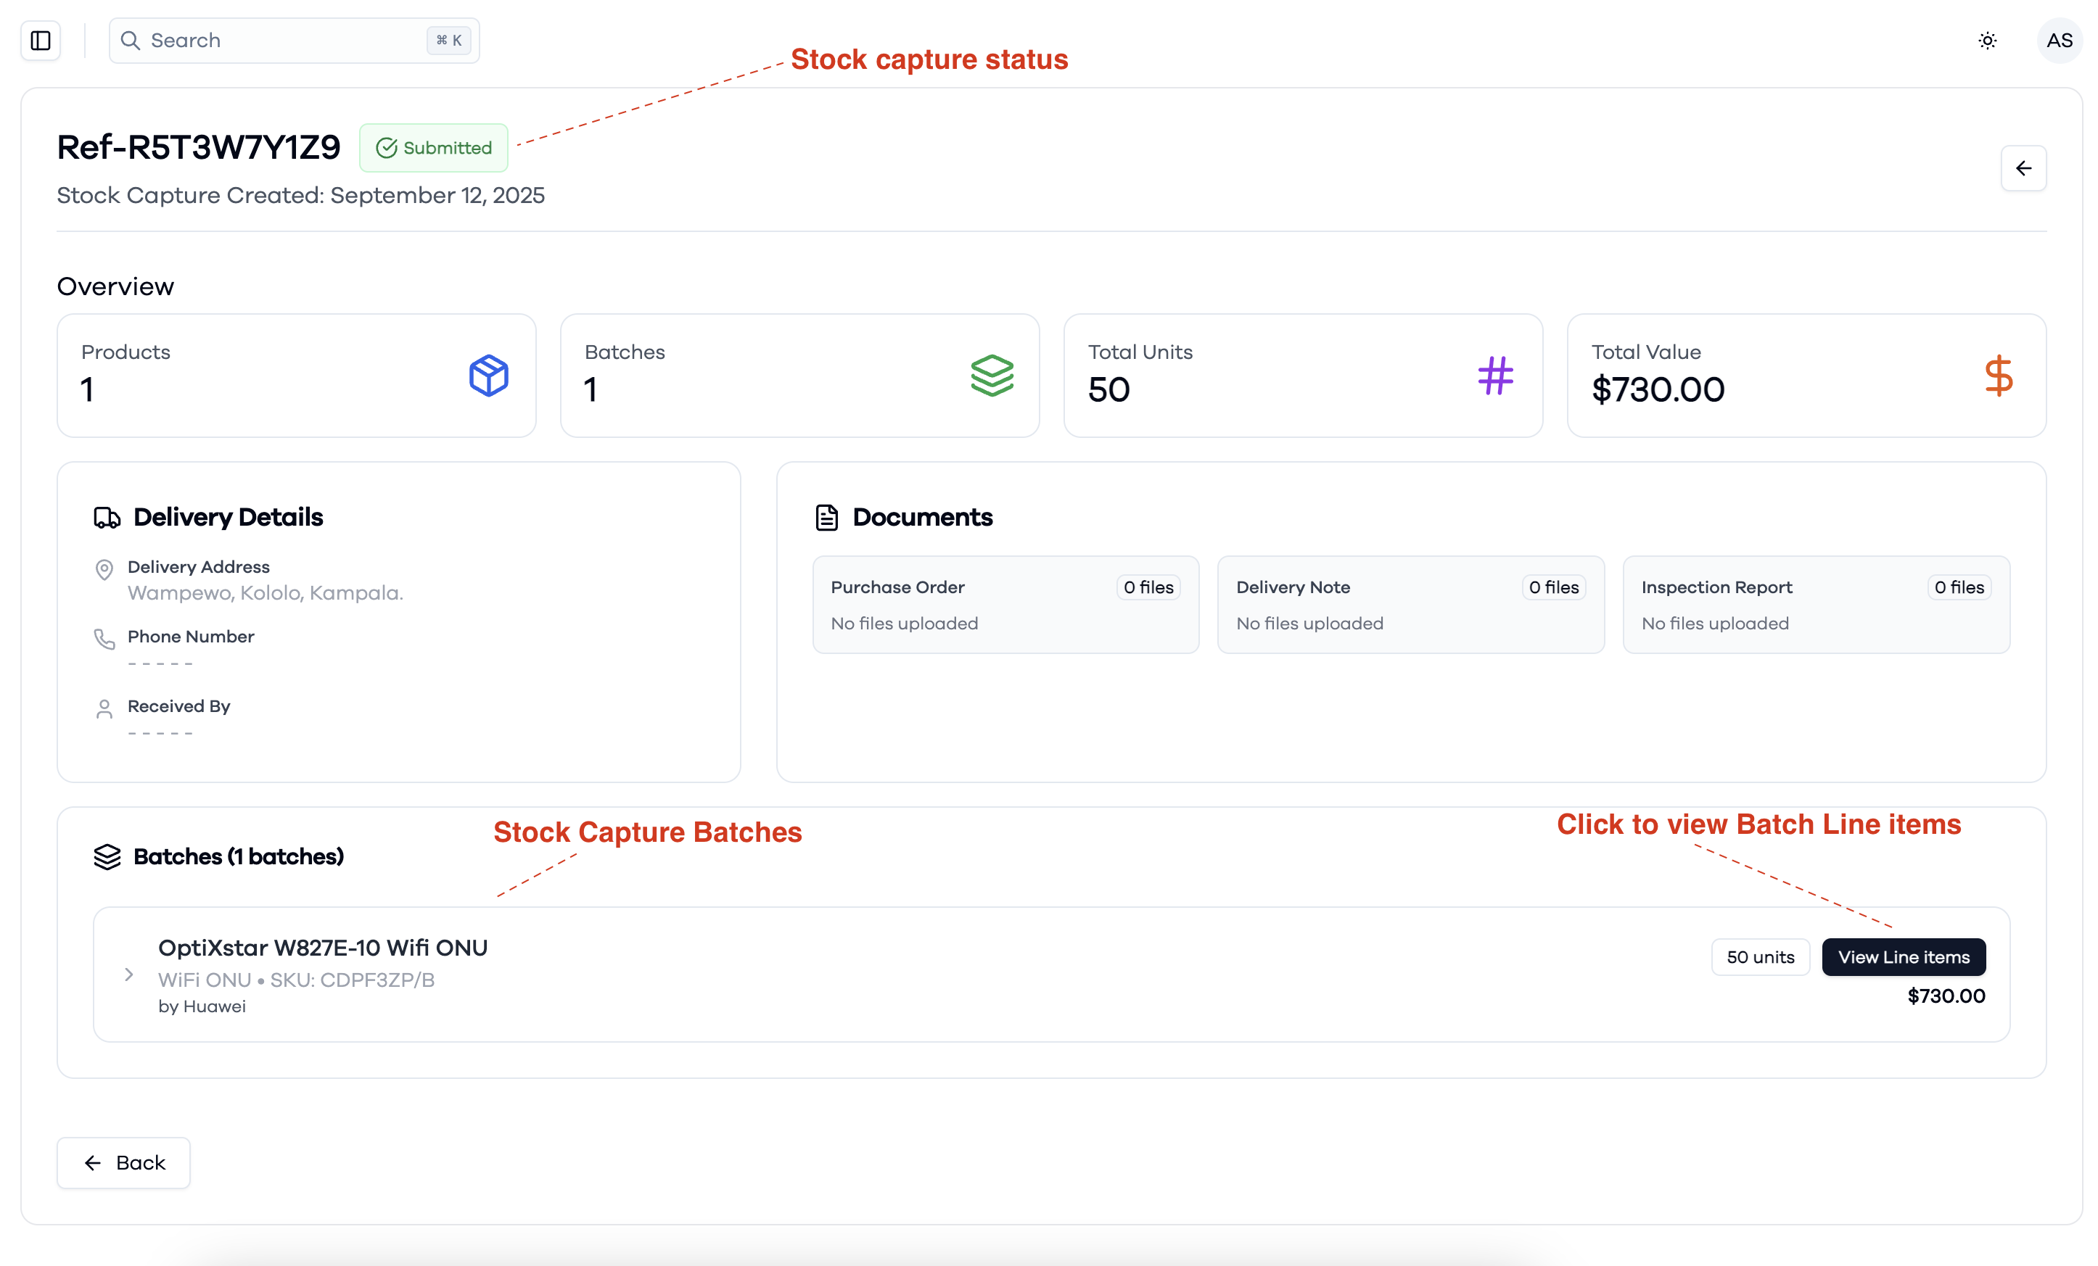This screenshot has width=2098, height=1266.
Task: Click the Delivery Note 0 files badge
Action: (1553, 587)
